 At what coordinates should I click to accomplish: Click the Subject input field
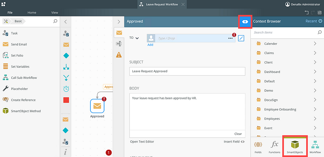pos(187,71)
